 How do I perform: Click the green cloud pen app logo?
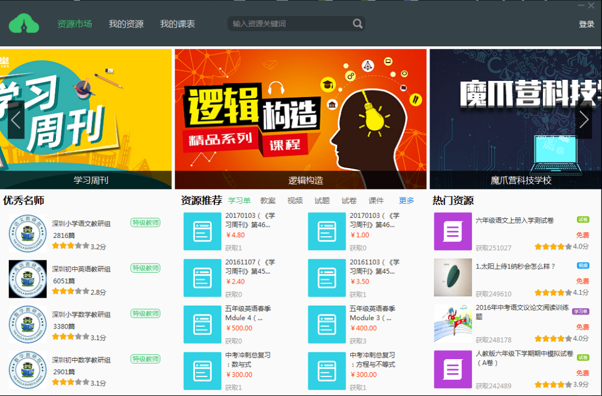[x=24, y=24]
